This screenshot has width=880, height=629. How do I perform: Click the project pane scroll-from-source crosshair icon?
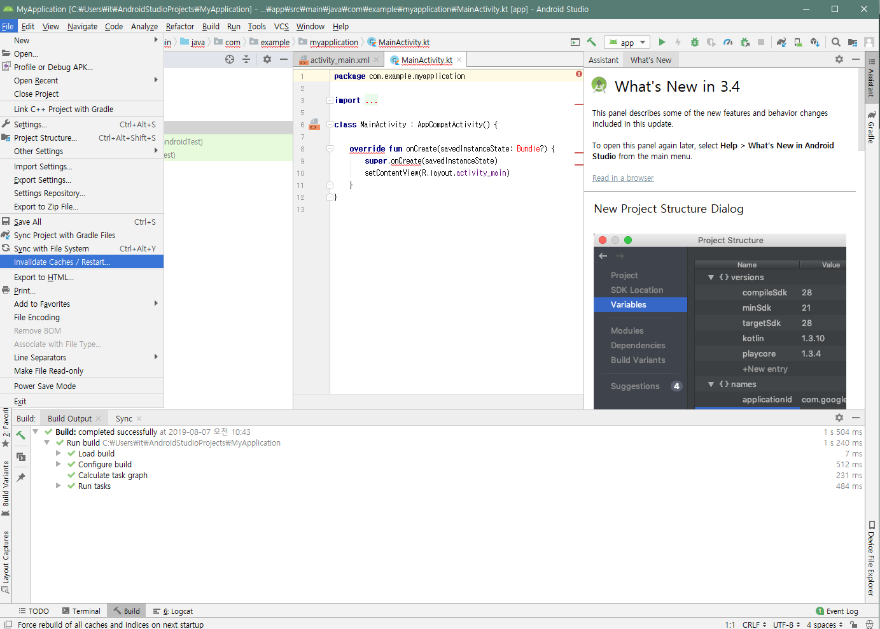(230, 59)
